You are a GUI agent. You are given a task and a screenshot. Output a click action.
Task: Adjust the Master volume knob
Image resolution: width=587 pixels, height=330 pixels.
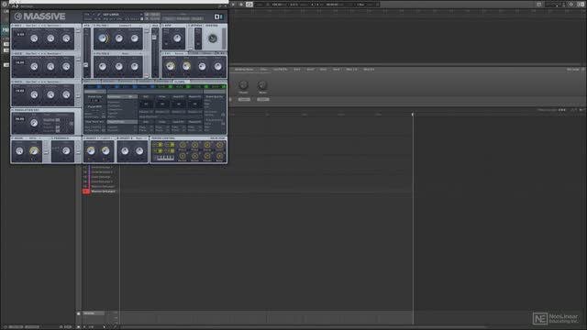pyautogui.click(x=212, y=38)
